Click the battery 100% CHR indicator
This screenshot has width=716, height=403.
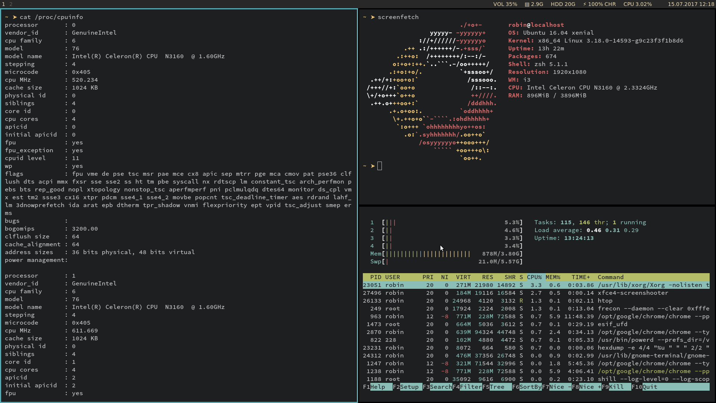click(599, 4)
